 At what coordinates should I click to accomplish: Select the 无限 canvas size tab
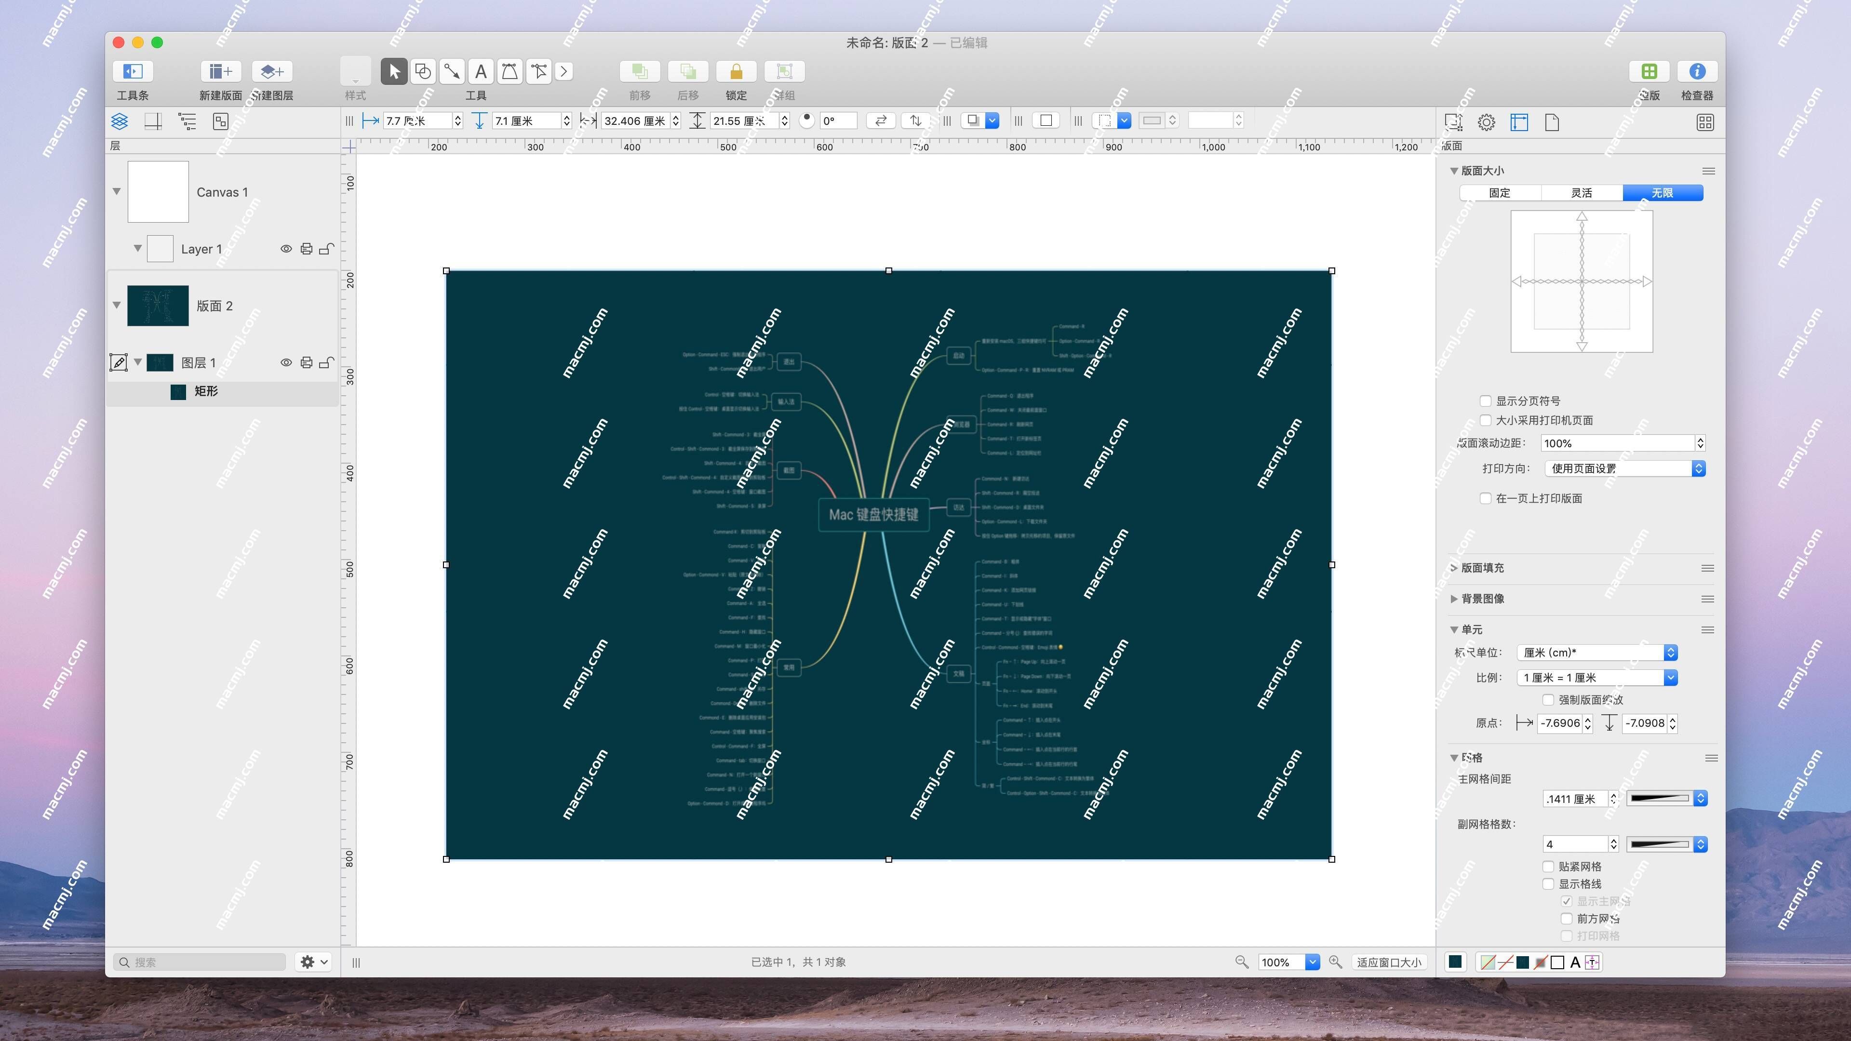click(1662, 193)
